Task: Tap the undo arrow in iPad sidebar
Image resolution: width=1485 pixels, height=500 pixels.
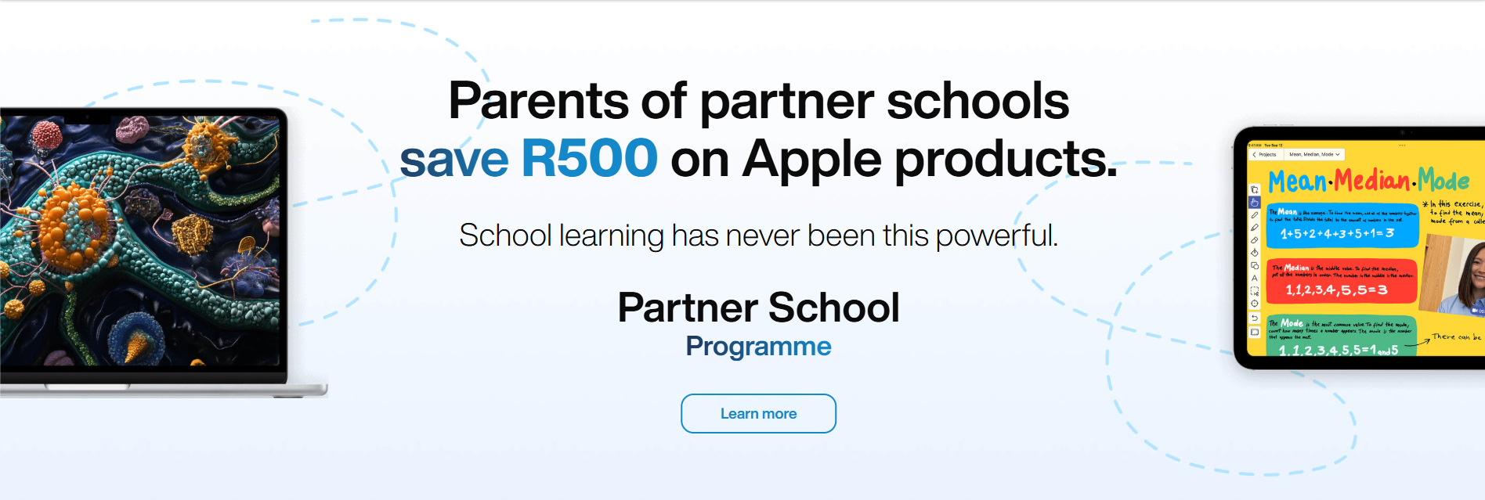Action: 1254,318
